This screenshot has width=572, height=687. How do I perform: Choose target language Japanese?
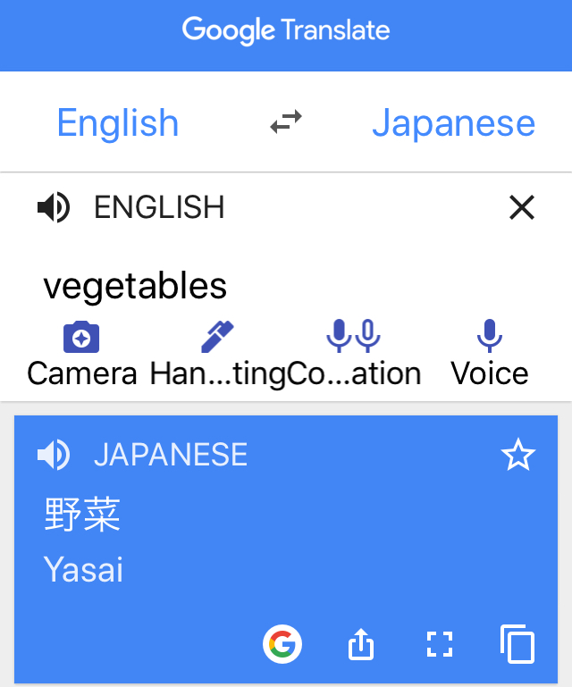click(x=454, y=122)
